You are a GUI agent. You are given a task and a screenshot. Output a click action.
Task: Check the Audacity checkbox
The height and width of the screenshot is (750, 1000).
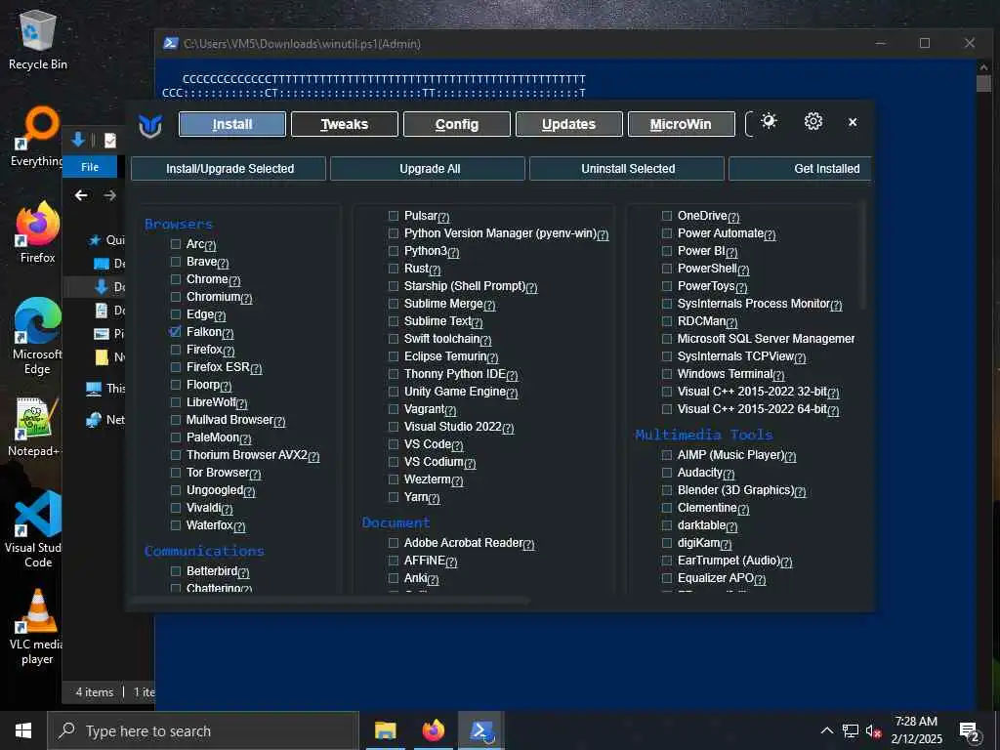667,473
